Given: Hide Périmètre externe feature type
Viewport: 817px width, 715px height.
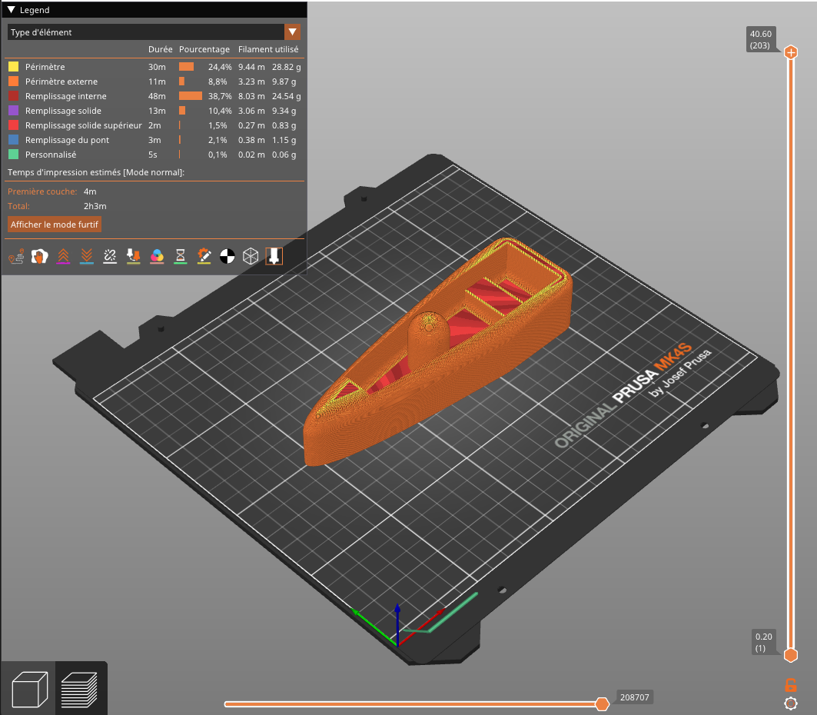Looking at the screenshot, I should 61,81.
